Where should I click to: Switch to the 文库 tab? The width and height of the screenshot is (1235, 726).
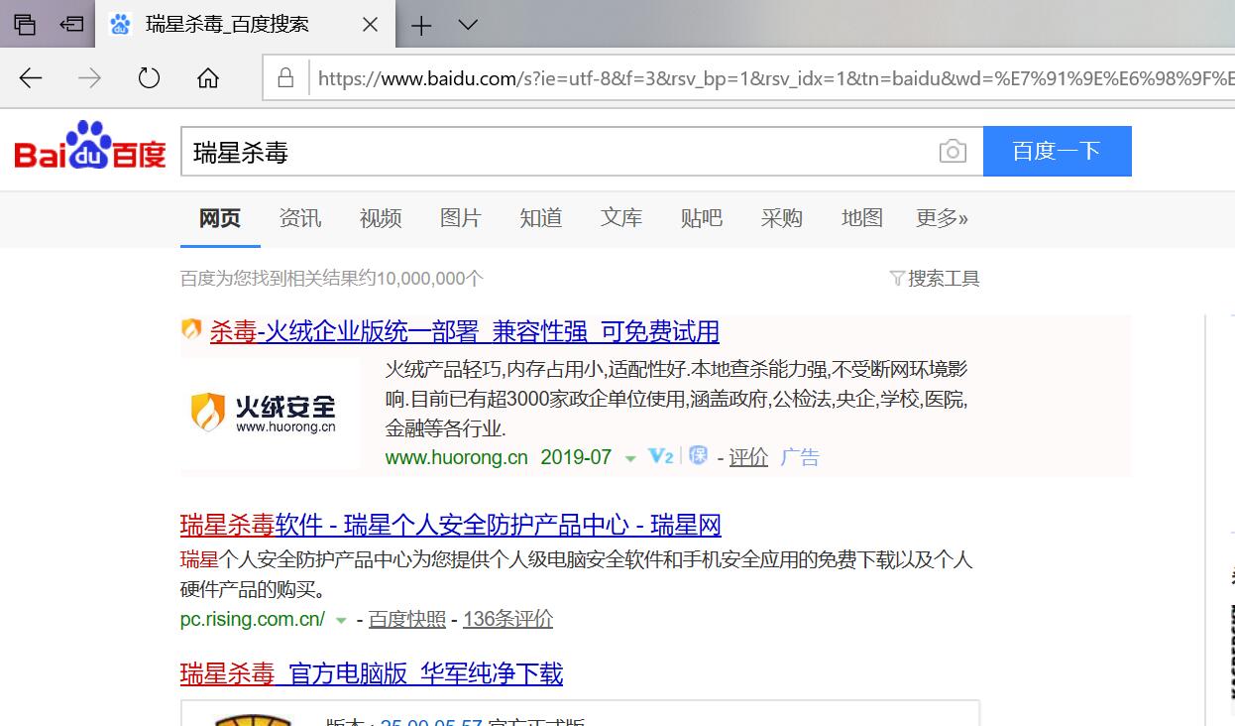pyautogui.click(x=621, y=218)
